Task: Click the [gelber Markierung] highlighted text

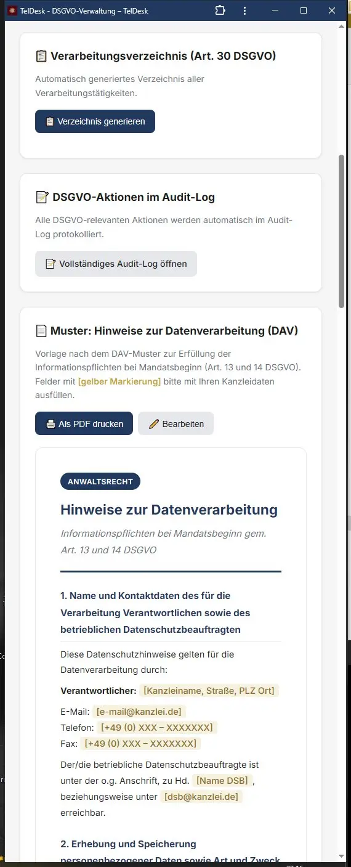Action: 119,381
